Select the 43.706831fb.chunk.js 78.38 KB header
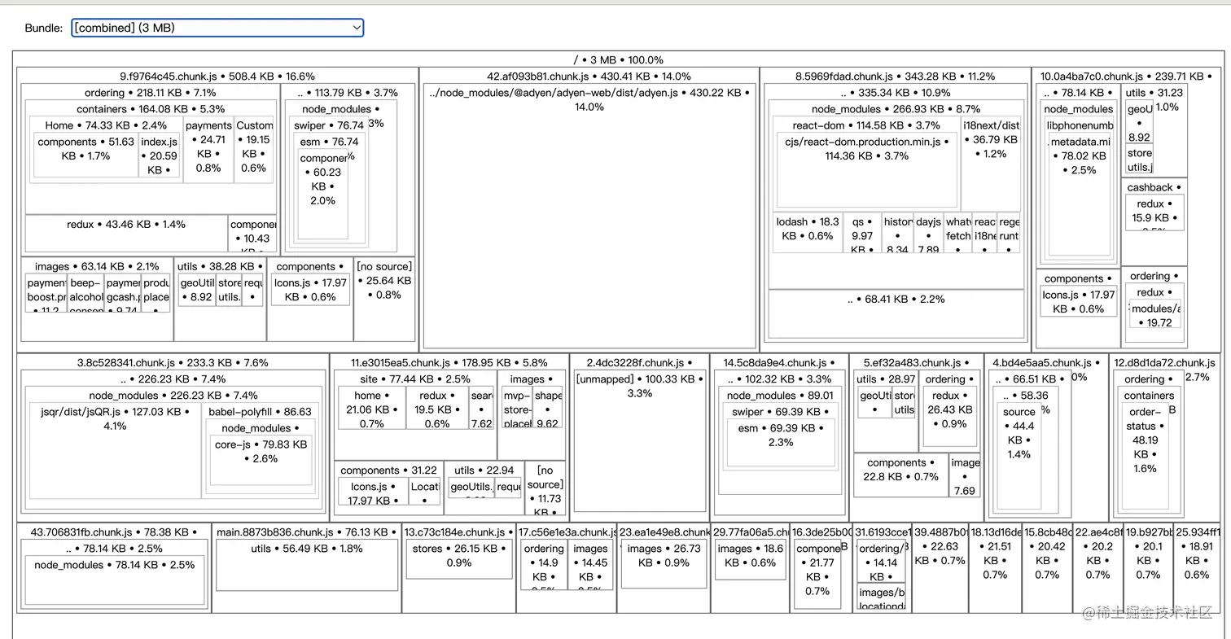The image size is (1231, 639). tap(114, 532)
